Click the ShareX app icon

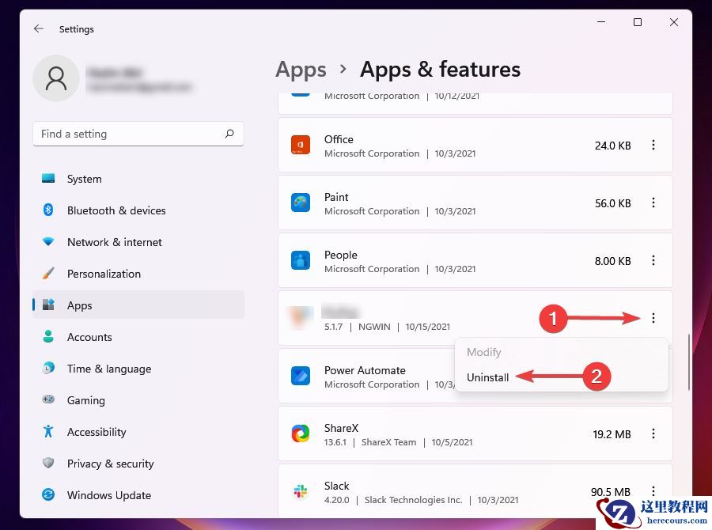coord(301,433)
